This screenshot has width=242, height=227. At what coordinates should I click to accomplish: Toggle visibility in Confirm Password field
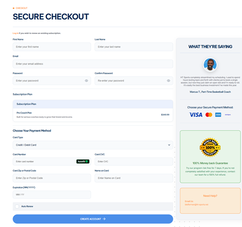point(168,81)
